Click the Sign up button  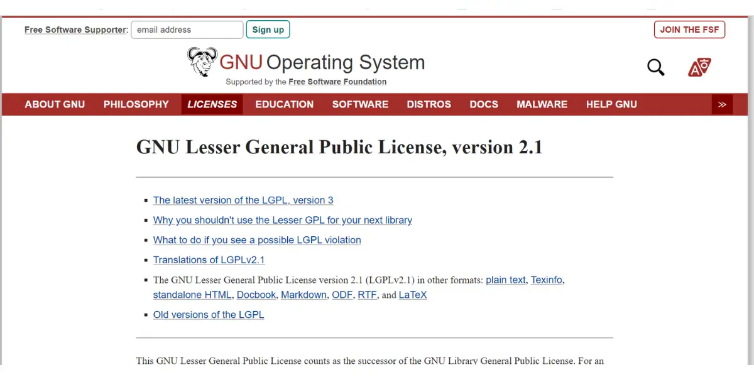268,30
